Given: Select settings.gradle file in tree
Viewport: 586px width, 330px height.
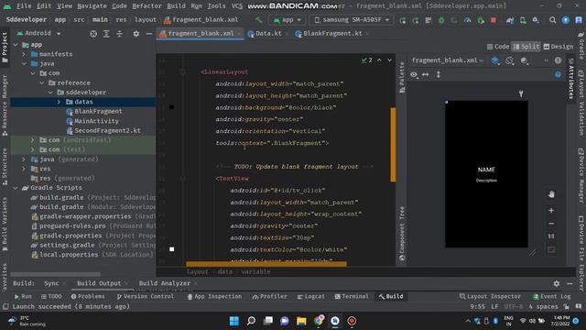Looking at the screenshot, I should (x=63, y=245).
